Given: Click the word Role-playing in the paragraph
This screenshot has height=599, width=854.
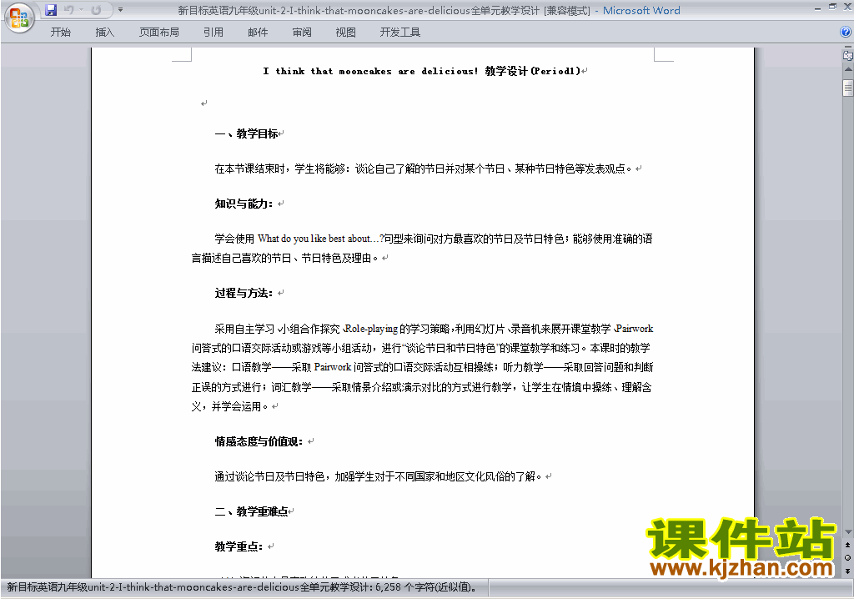Looking at the screenshot, I should 371,329.
